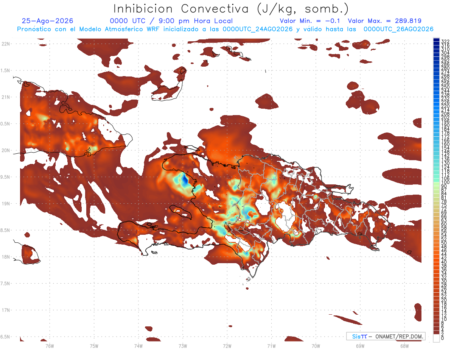The height and width of the screenshot is (351, 454).
Task: Click the '17N' latitude label
Action: [5, 310]
